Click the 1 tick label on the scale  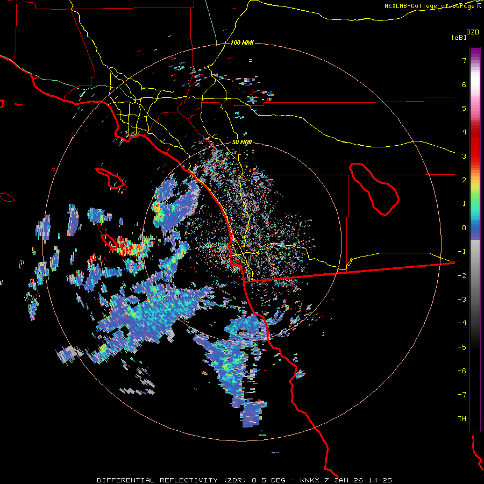pyautogui.click(x=464, y=204)
